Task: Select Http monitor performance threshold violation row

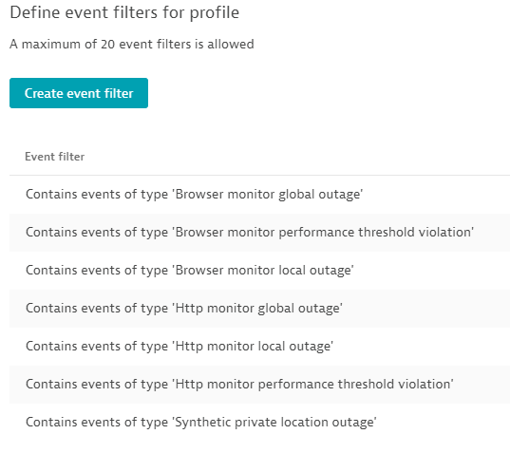Action: tap(259, 385)
